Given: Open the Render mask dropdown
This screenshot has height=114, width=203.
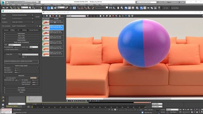Looking at the screenshot, I should 34,47.
